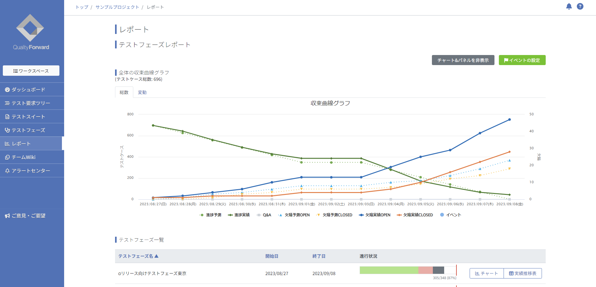The image size is (596, 287).
Task: Click the 欠陥実績CLOSED point at 2023/09/08
Action: click(x=510, y=152)
